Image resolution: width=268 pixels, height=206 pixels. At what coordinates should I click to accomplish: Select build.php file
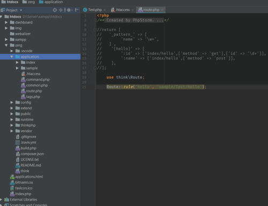(x=26, y=148)
